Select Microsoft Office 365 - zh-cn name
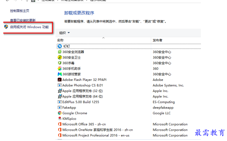Image resolution: width=227 pixels, height=141 pixels. pos(84,124)
